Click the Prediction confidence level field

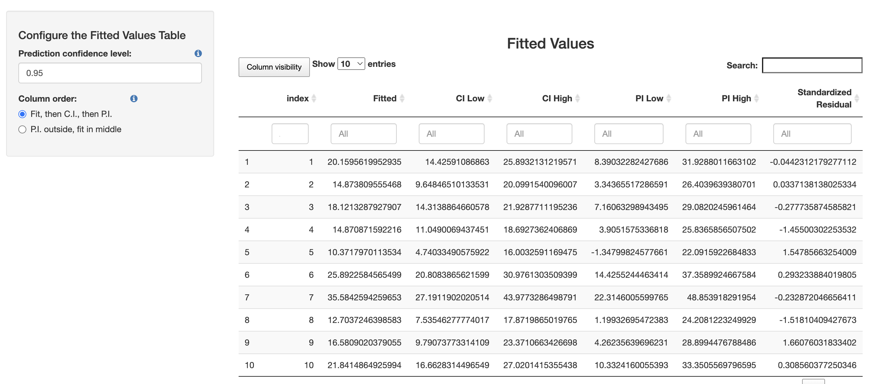(x=110, y=73)
